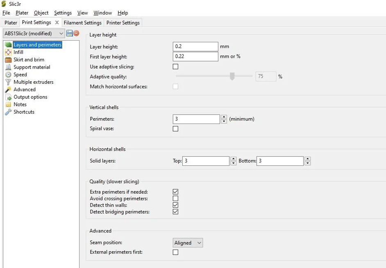The height and width of the screenshot is (268, 386).
Task: Open Support material settings page
Action: [32, 67]
